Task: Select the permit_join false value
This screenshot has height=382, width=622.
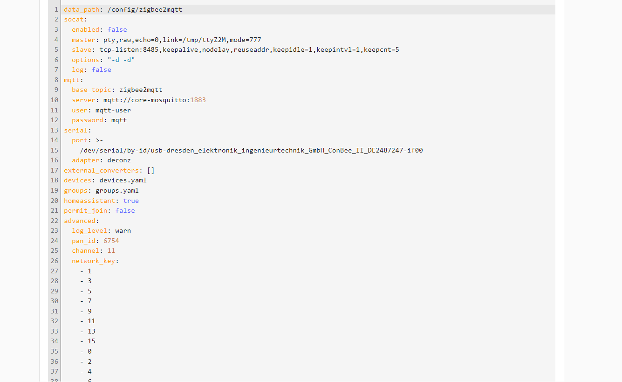Action: tap(125, 210)
